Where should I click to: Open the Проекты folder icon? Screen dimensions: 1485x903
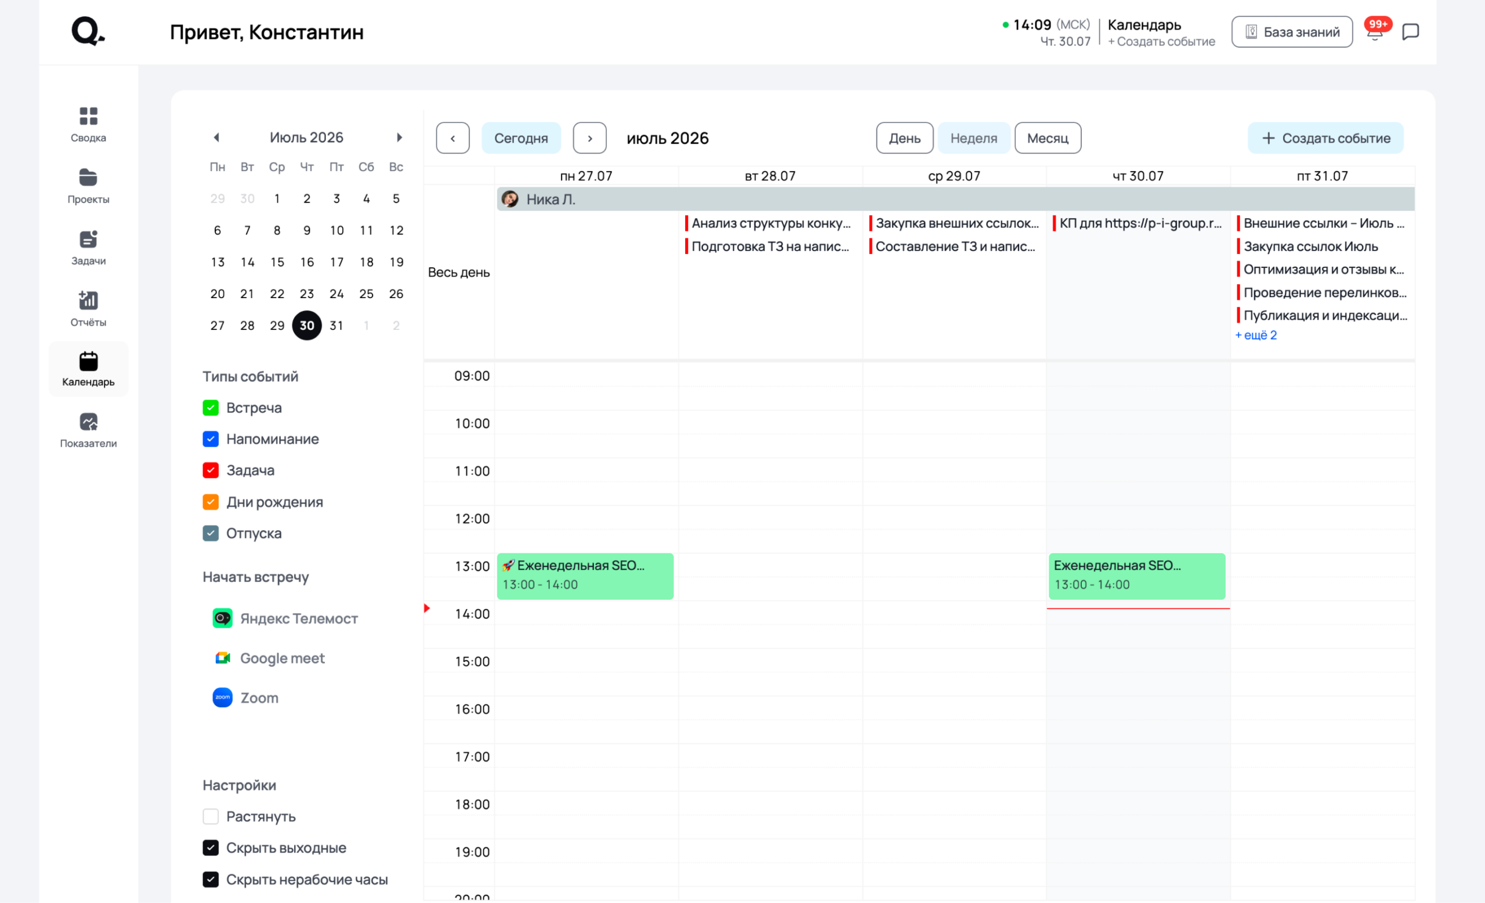(88, 177)
